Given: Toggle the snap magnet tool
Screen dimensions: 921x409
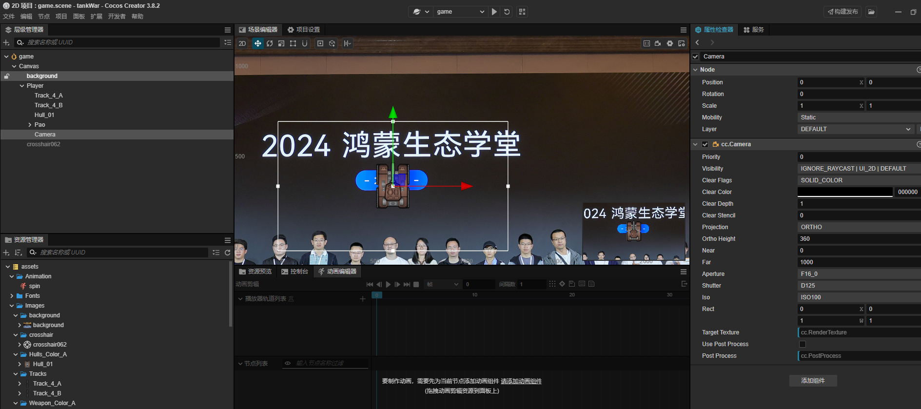Looking at the screenshot, I should coord(305,43).
